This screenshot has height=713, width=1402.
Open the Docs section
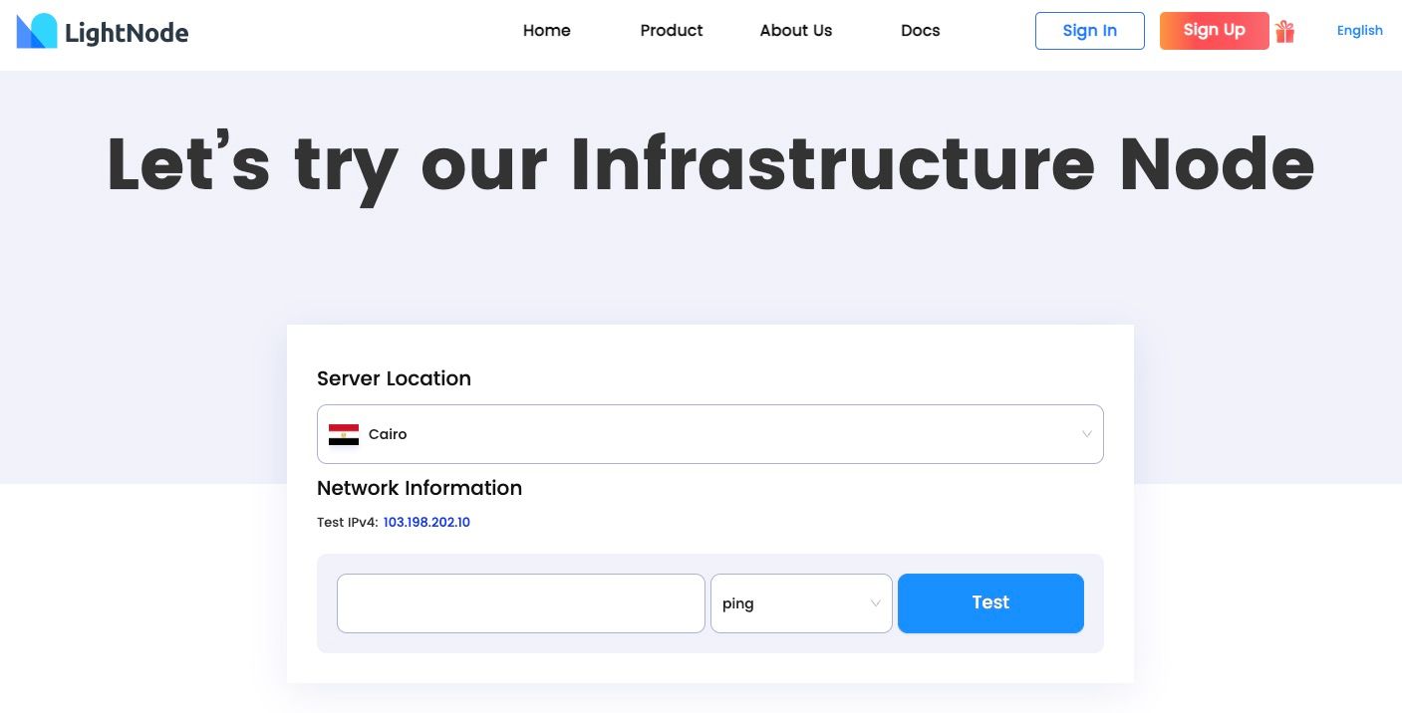coord(920,31)
